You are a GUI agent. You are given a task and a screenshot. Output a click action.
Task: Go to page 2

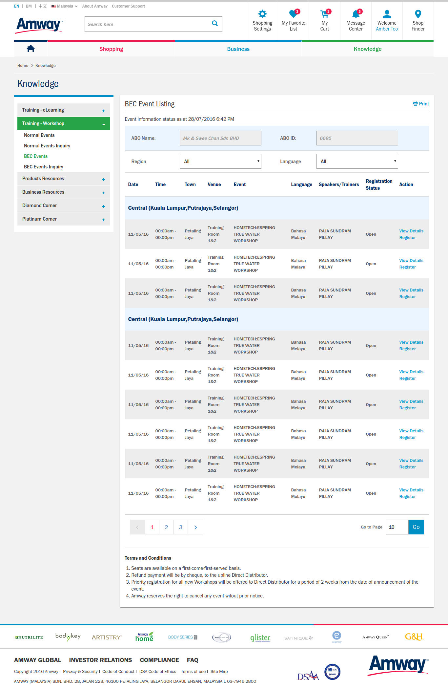click(166, 527)
